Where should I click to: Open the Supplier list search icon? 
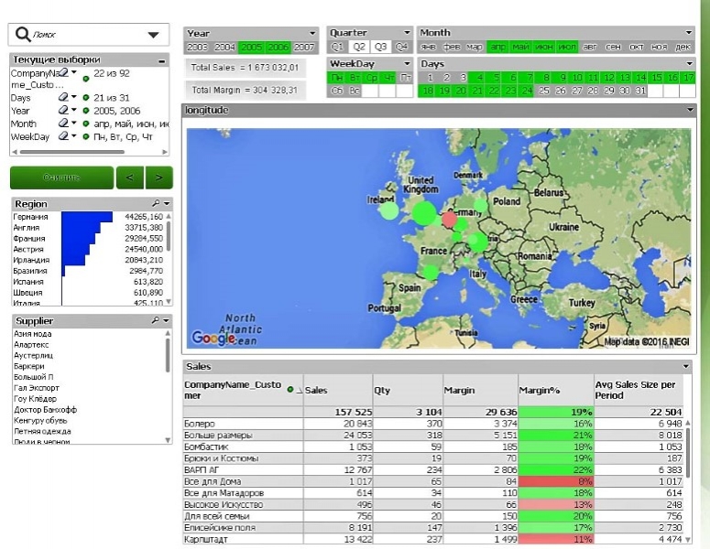pyautogui.click(x=156, y=320)
